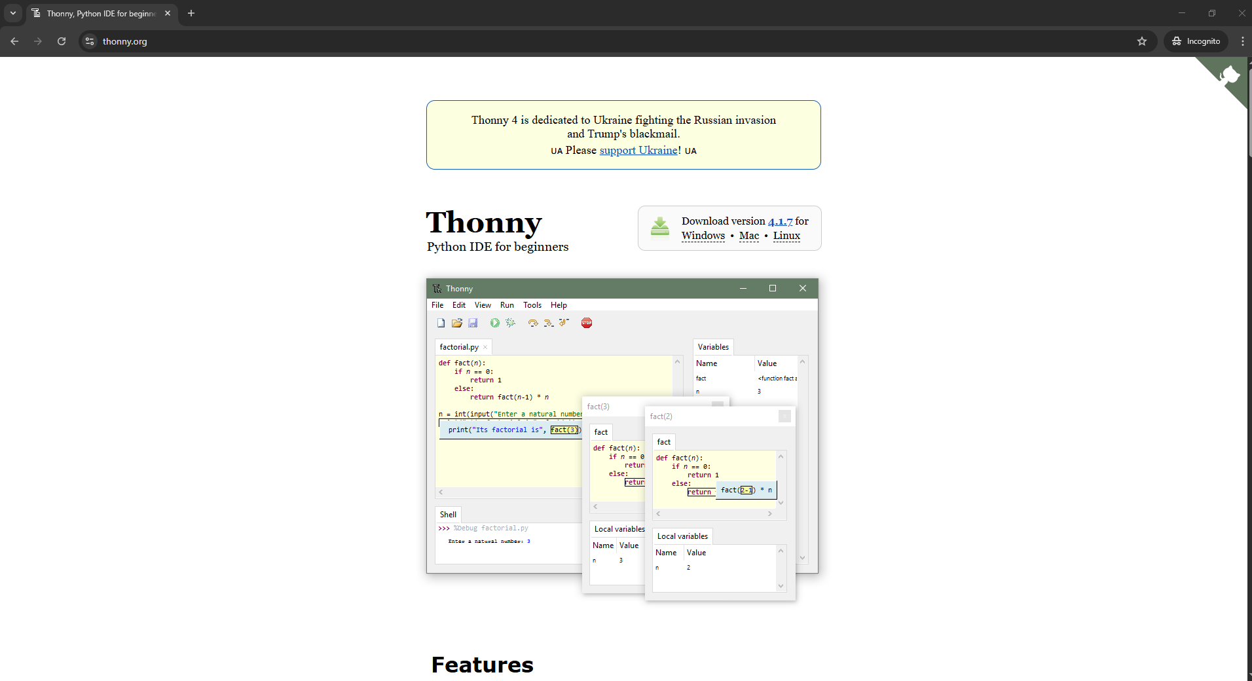Click the 'Value' column header in Variables panel
The height and width of the screenshot is (681, 1252).
[767, 363]
